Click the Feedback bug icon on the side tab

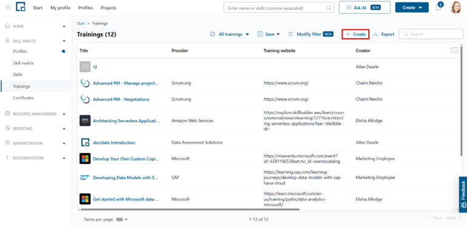coord(463,205)
